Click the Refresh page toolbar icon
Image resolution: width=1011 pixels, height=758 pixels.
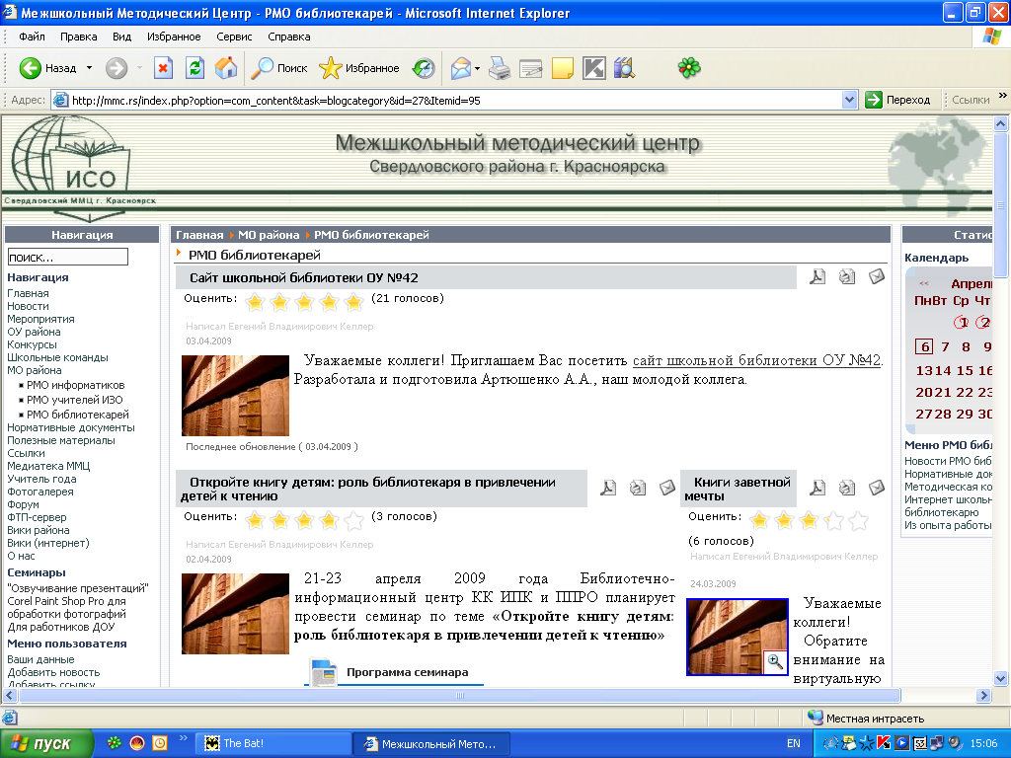point(195,68)
